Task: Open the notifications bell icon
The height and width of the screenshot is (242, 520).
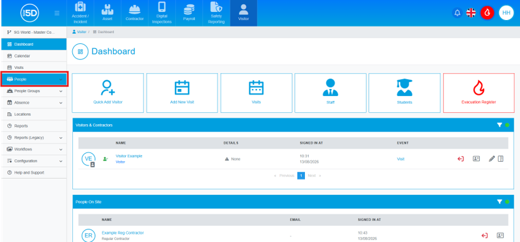Action: point(457,13)
